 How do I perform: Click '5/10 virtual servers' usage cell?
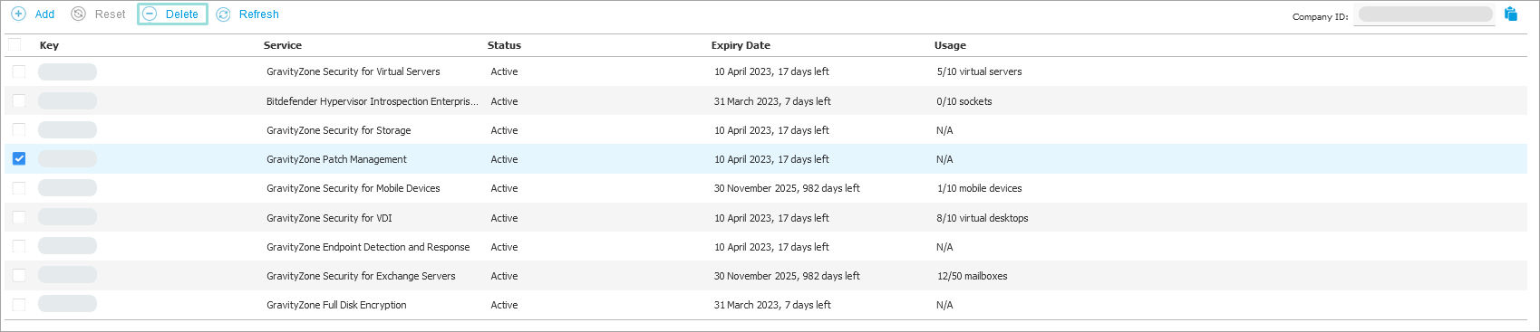pyautogui.click(x=979, y=71)
